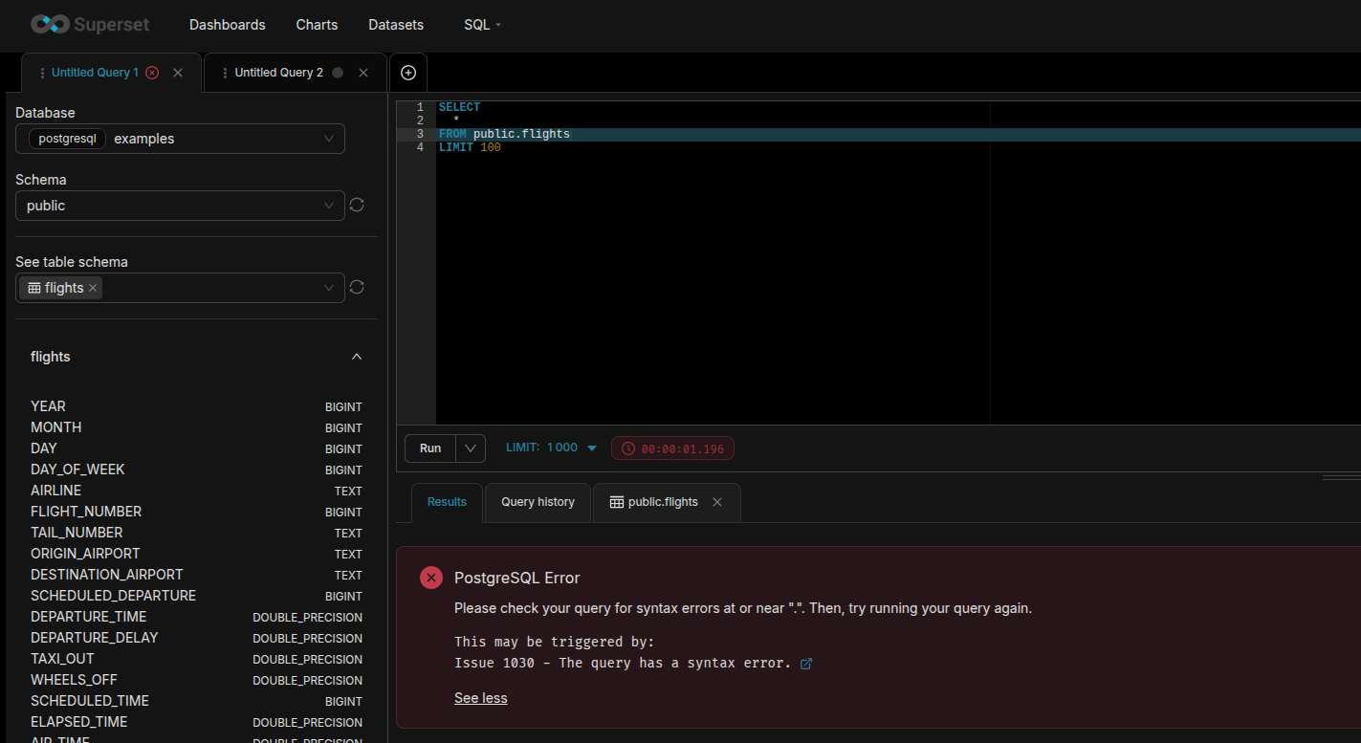
Task: Go to Dashboards
Action: click(228, 25)
